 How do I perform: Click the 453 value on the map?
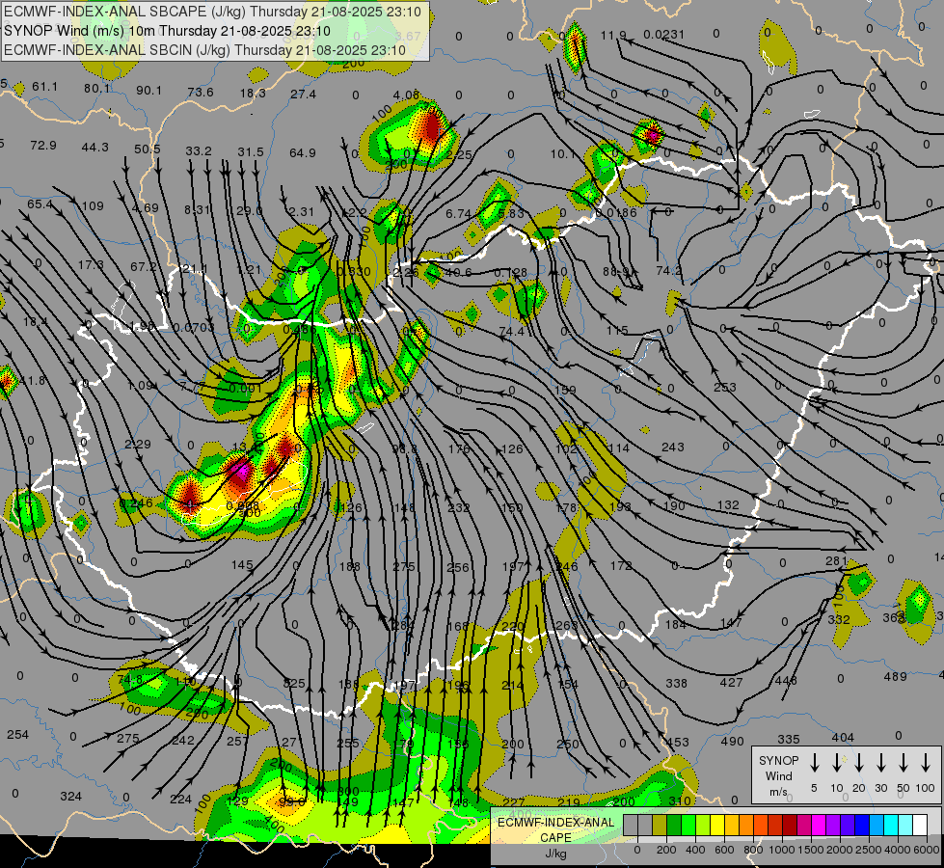(x=677, y=742)
